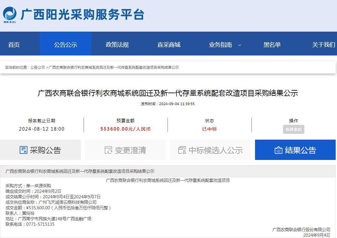Image resolution: width=337 pixels, height=238 pixels.
Task: Click the 结果公告 clipboard icon
Action: coord(279,150)
